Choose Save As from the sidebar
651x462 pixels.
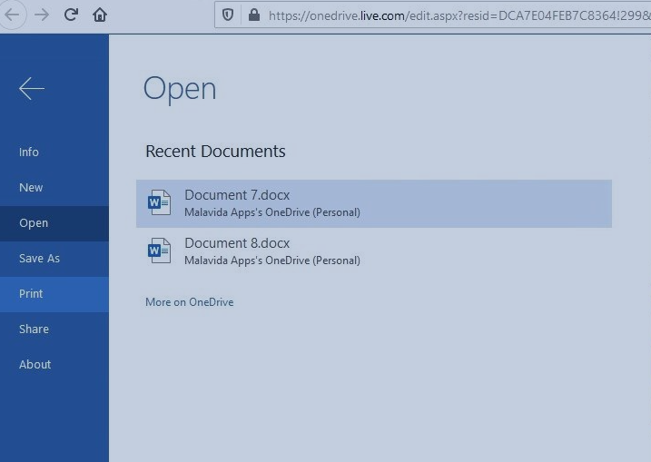54,259
